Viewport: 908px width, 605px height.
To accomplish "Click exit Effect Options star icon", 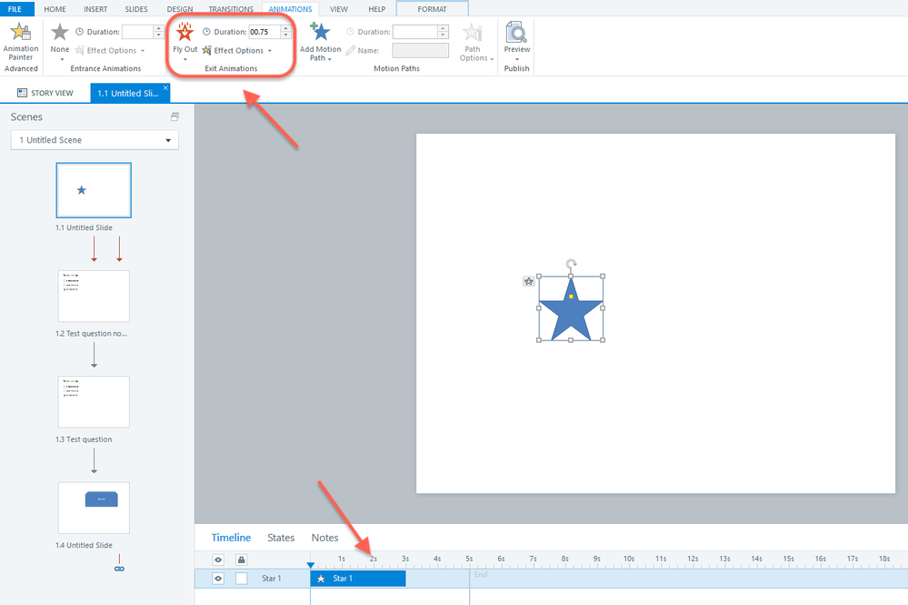I will pyautogui.click(x=206, y=50).
